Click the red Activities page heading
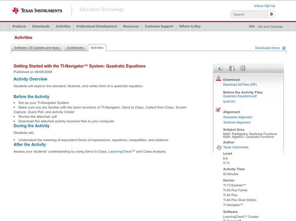Screen dimensions: 296x221 coord(23,38)
